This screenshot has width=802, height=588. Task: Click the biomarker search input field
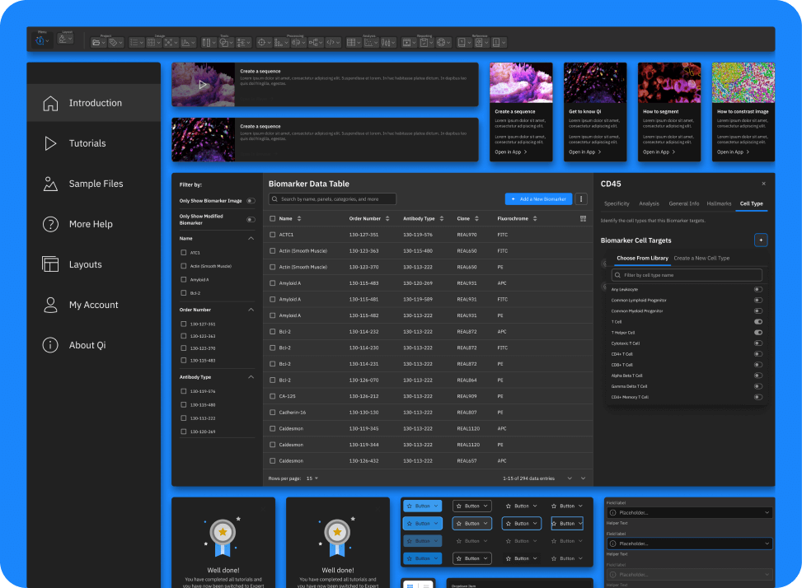332,198
